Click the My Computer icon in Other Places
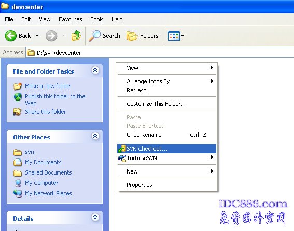The height and width of the screenshot is (231, 294). (x=18, y=183)
